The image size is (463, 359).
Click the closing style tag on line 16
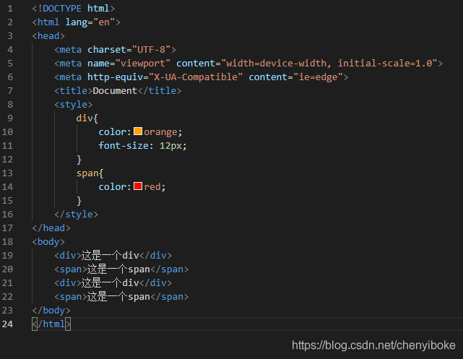coord(76,215)
